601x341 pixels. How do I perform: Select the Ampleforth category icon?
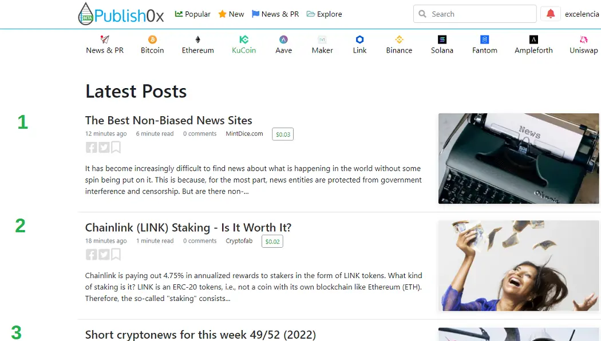click(533, 39)
